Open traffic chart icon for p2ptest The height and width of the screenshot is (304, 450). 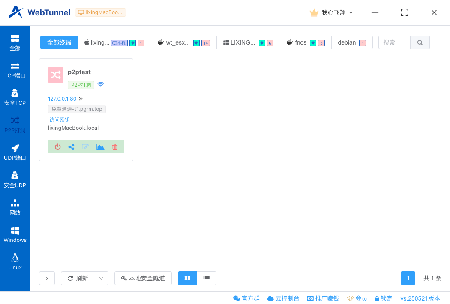pos(100,147)
